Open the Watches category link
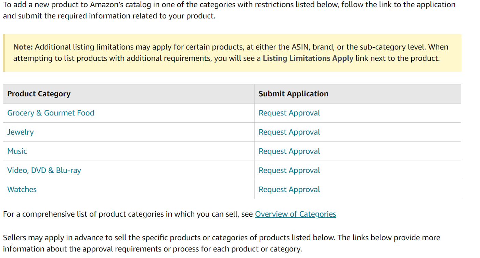480x258 pixels. [22, 190]
